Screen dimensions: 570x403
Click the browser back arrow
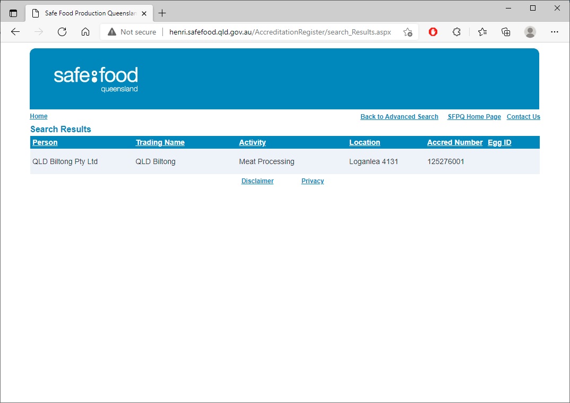15,32
